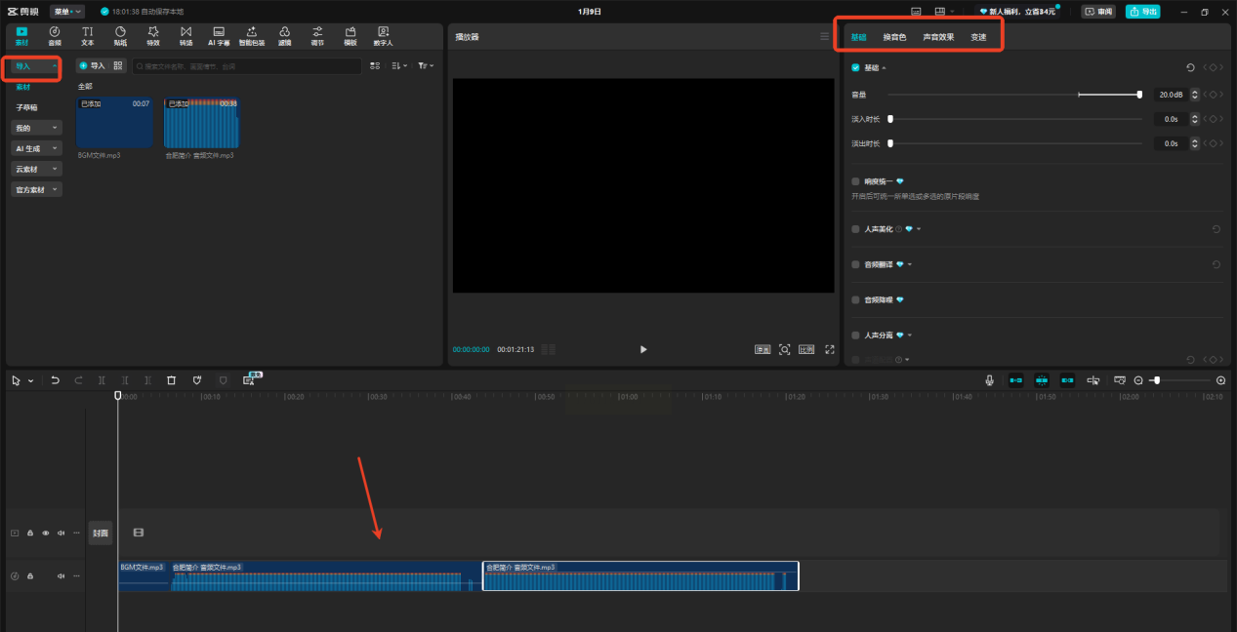Click the delete icon in timeline toolbar

pos(171,380)
